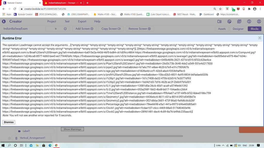This screenshot has width=264, height=148.
Task: Open the screen selector dropdown 'tr'
Action: coord(57,29)
